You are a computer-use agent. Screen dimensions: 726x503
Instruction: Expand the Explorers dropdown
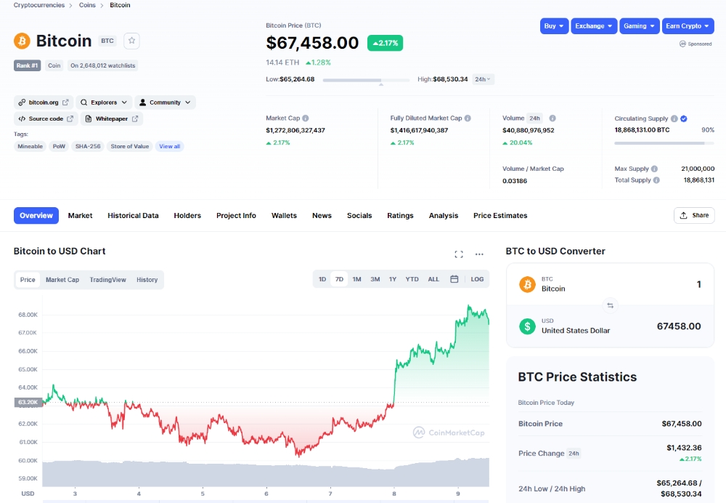(x=104, y=102)
